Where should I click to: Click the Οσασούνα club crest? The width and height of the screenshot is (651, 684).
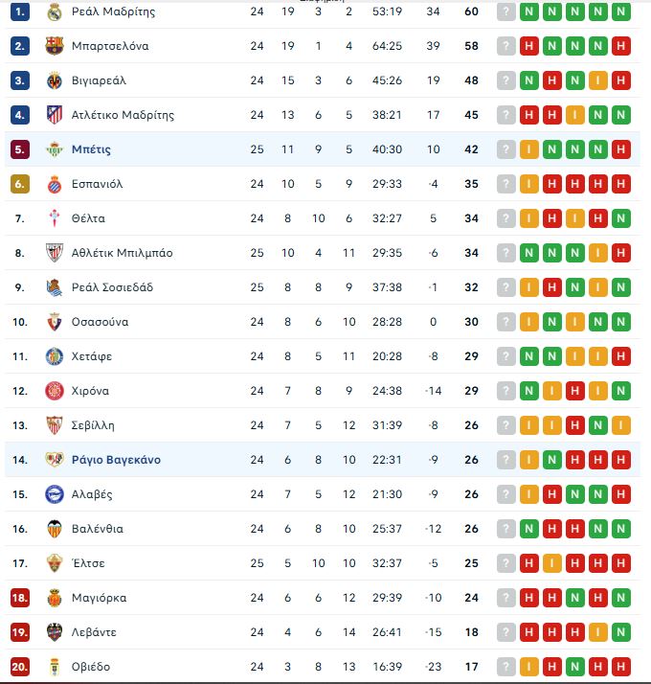pos(55,322)
